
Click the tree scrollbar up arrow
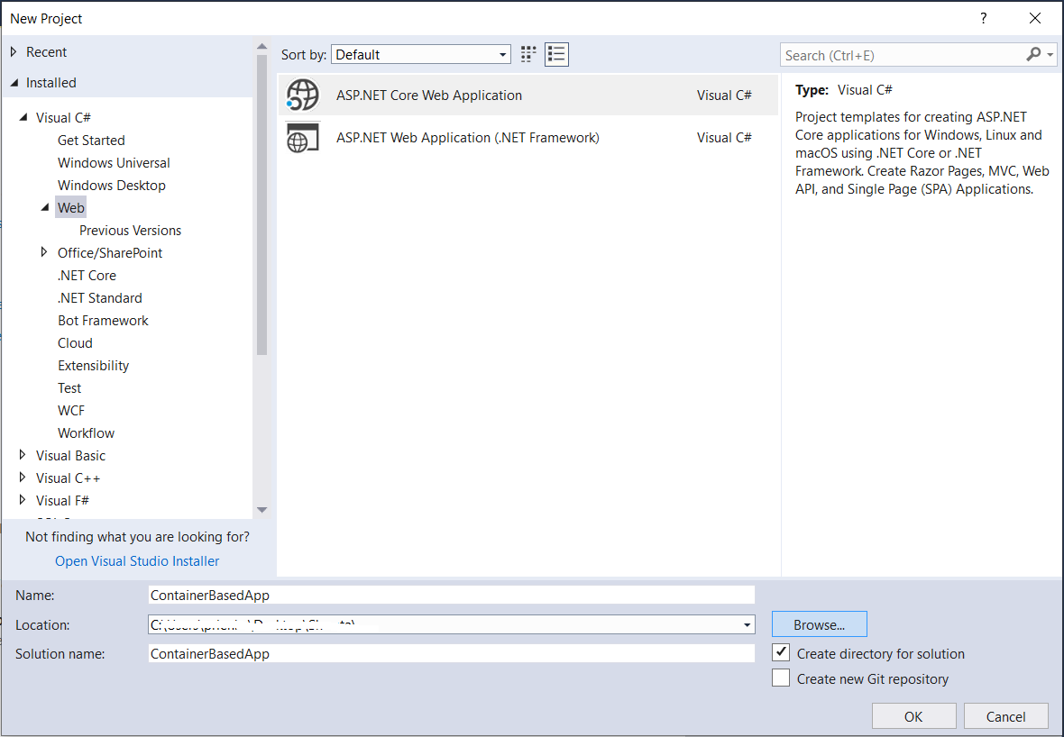(261, 47)
